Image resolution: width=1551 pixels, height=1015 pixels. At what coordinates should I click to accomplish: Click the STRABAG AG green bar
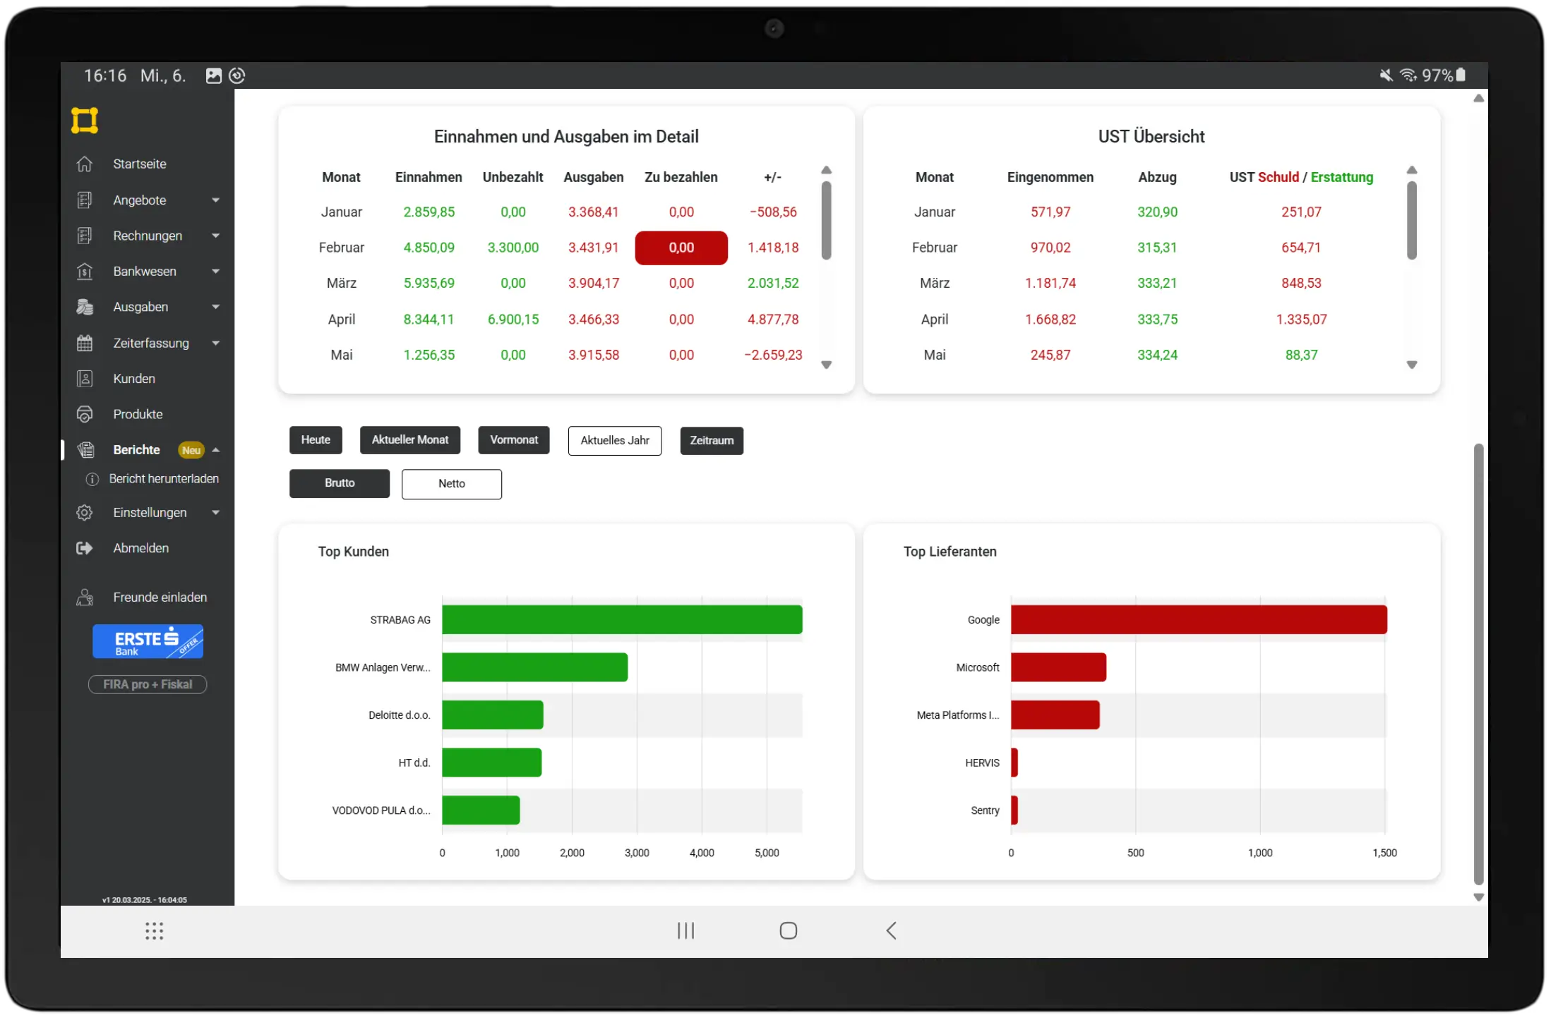tap(622, 619)
